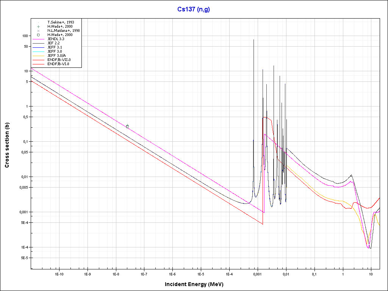Select the experimental data point on the plot
The image size is (388, 291).
pos(127,126)
